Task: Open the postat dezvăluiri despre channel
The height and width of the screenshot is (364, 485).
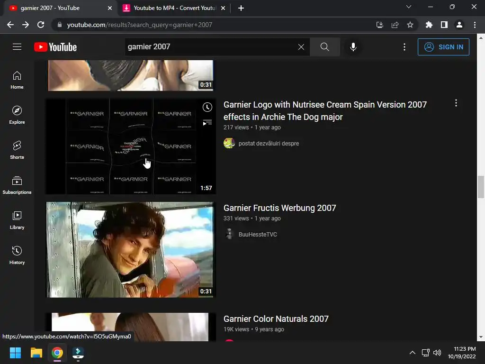Action: (269, 143)
